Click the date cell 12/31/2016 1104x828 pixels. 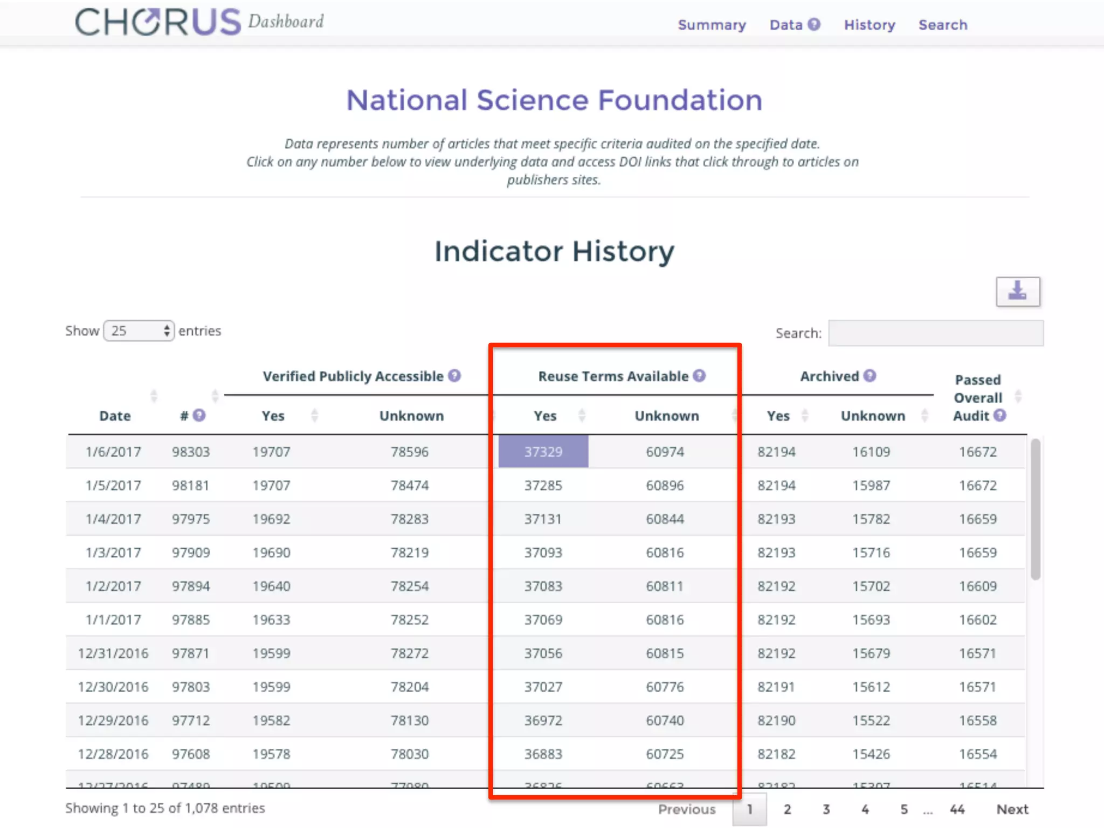click(113, 653)
